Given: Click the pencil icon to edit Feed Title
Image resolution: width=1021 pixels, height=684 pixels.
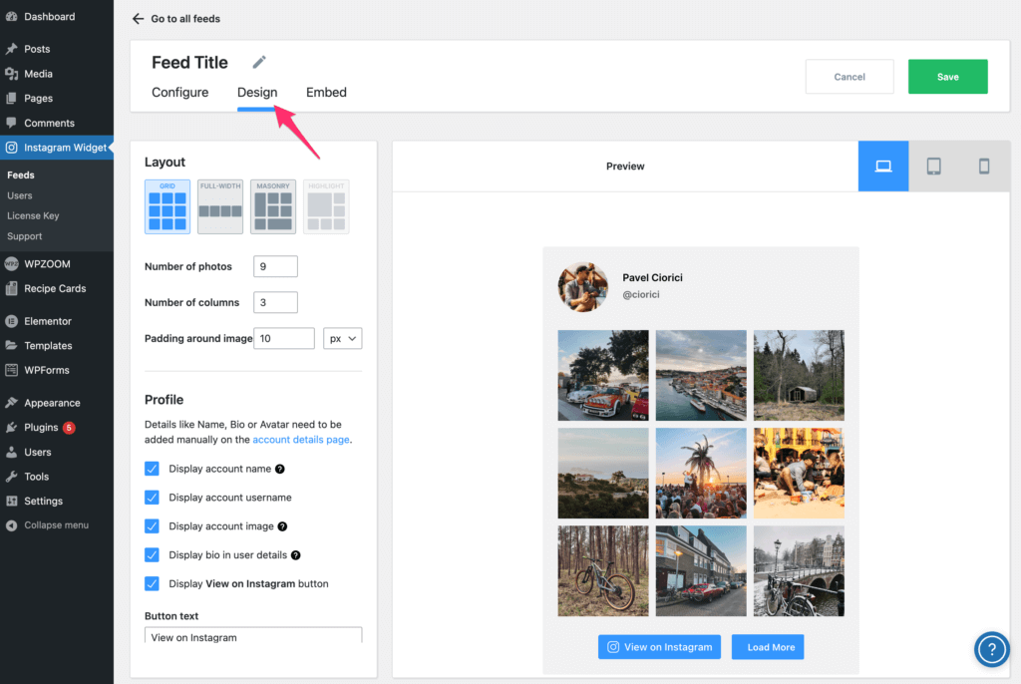Looking at the screenshot, I should pyautogui.click(x=258, y=62).
